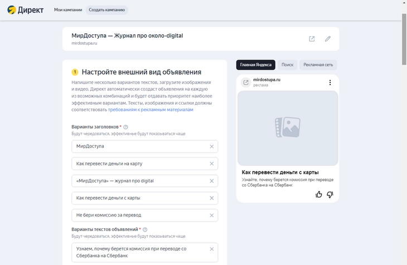Click the Варианты заголовков label
This screenshot has height=265, width=407.
click(x=95, y=127)
